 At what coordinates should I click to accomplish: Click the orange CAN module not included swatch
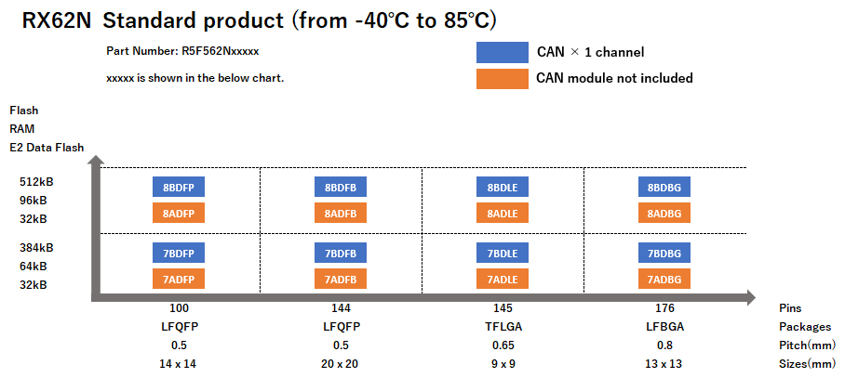(x=502, y=78)
